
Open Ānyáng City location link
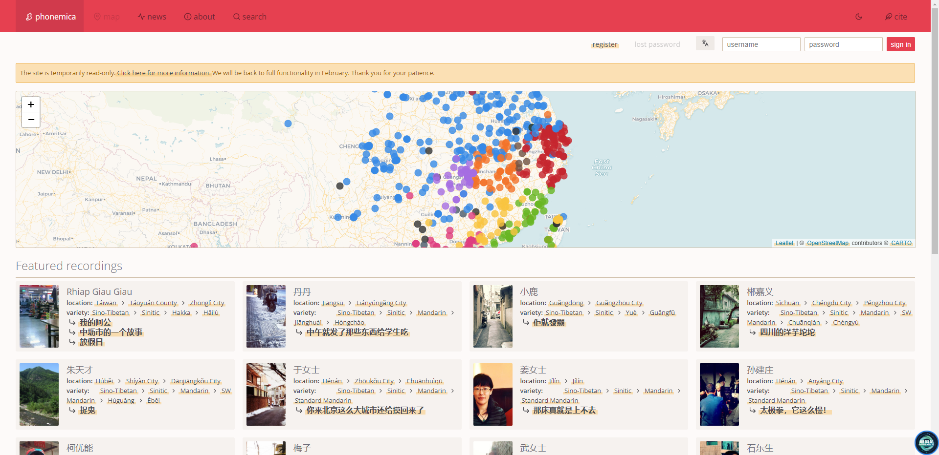click(826, 381)
